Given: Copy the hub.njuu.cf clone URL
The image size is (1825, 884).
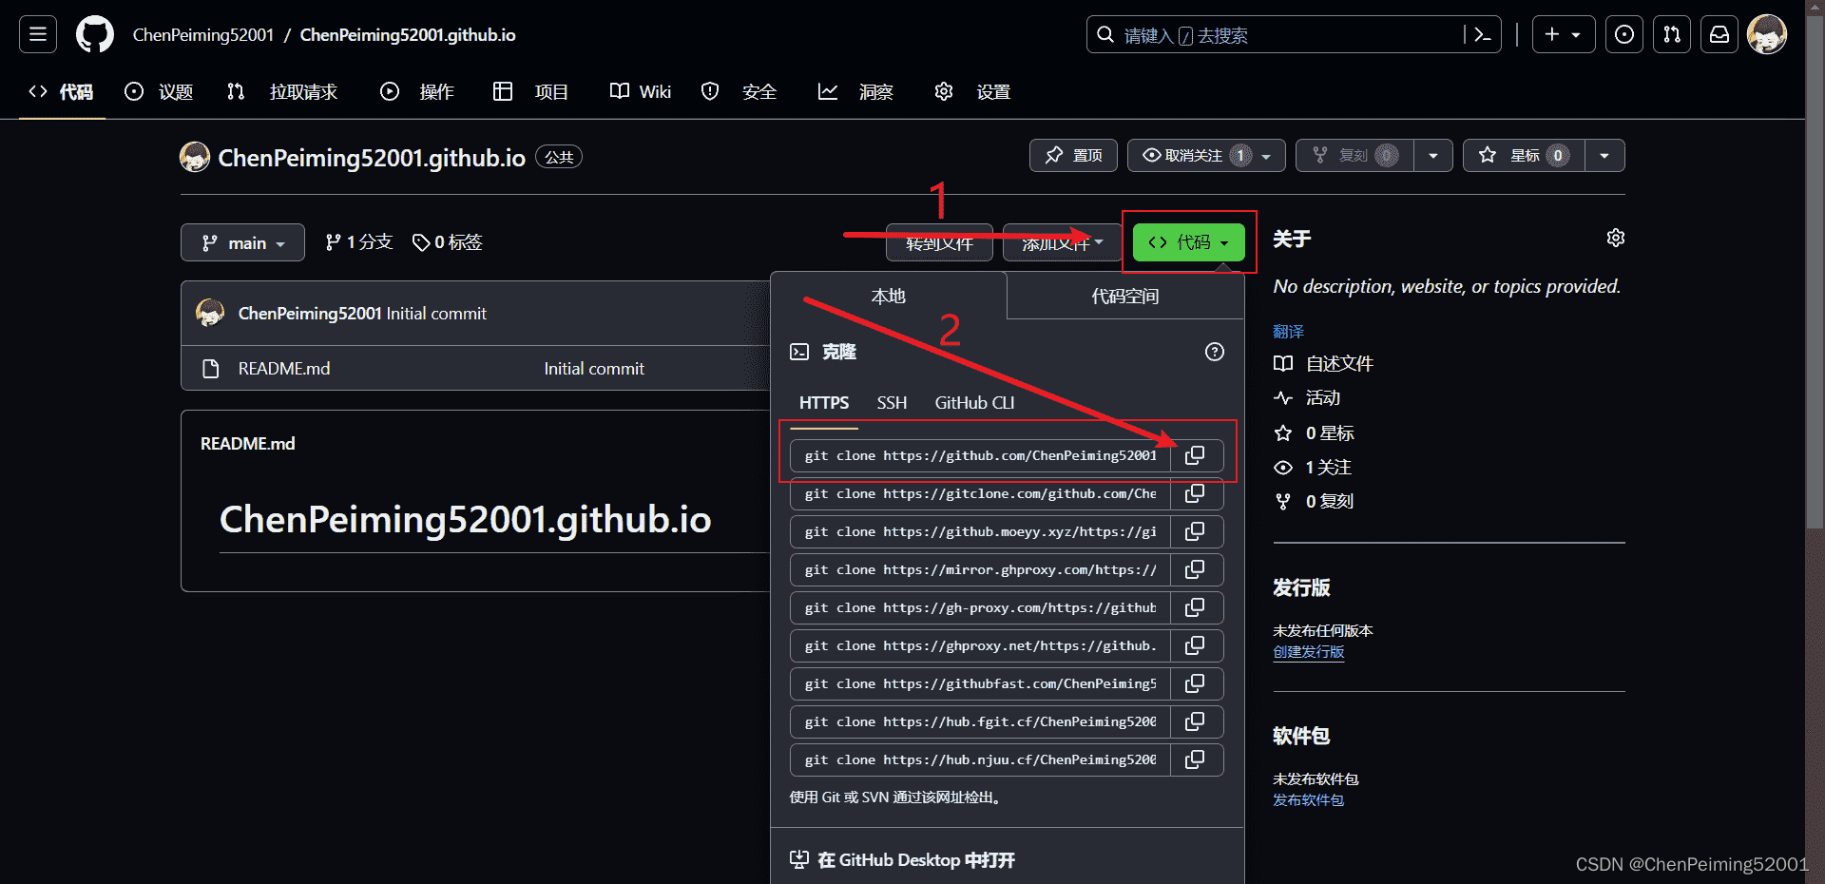Looking at the screenshot, I should [1196, 759].
